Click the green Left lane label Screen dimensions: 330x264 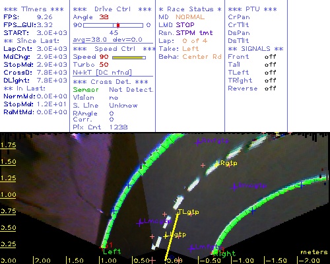click(112, 251)
